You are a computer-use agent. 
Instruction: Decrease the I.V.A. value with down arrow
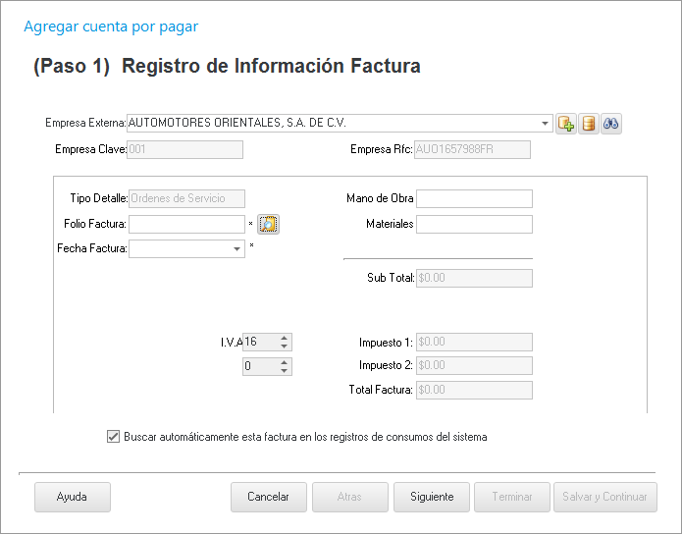[x=285, y=347]
